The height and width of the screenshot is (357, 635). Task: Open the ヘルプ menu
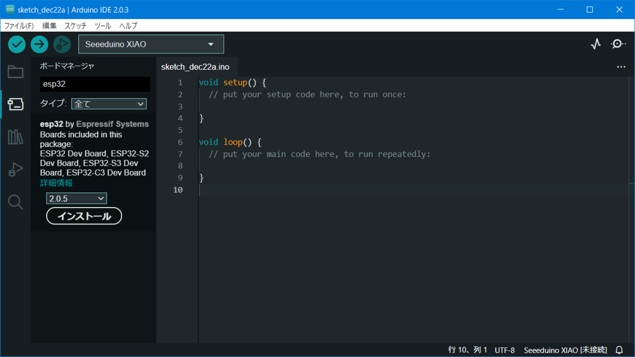coord(128,25)
